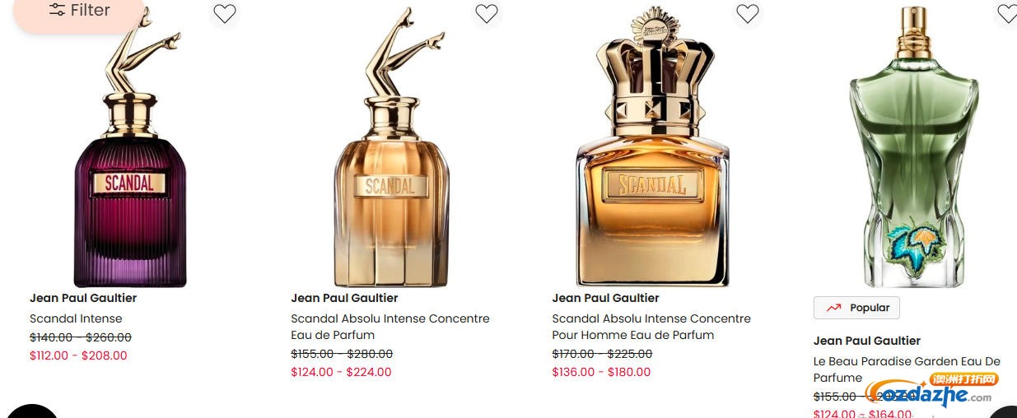Click the $136.00 - $180.00 sale price
The width and height of the screenshot is (1017, 418).
601,372
